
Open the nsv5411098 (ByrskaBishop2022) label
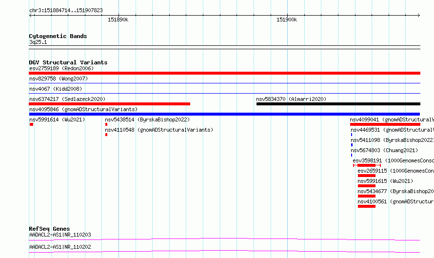click(x=392, y=140)
